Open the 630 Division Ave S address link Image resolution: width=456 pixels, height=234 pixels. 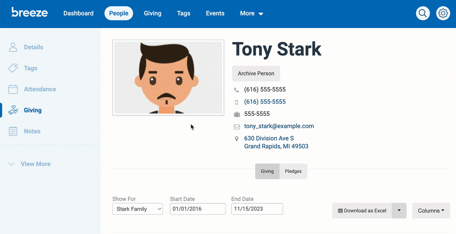coord(276,143)
